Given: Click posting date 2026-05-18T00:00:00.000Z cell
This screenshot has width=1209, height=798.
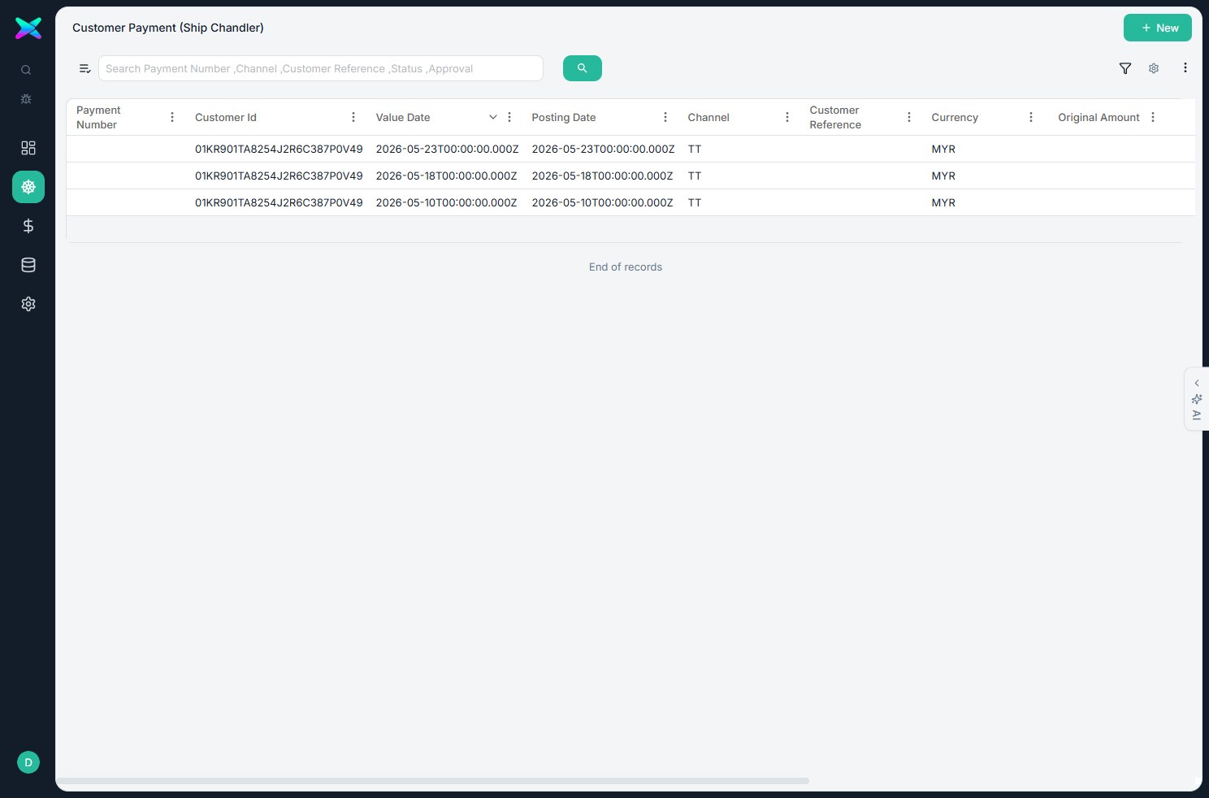Looking at the screenshot, I should coord(603,176).
